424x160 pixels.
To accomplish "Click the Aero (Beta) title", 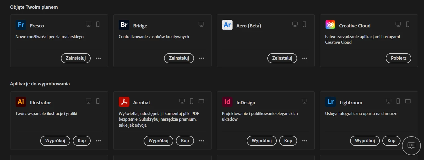I will [x=249, y=26].
